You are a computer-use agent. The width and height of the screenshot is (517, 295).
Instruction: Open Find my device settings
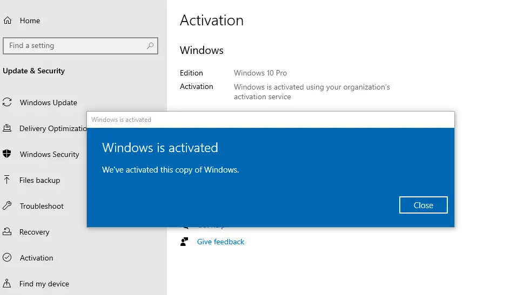tap(44, 284)
